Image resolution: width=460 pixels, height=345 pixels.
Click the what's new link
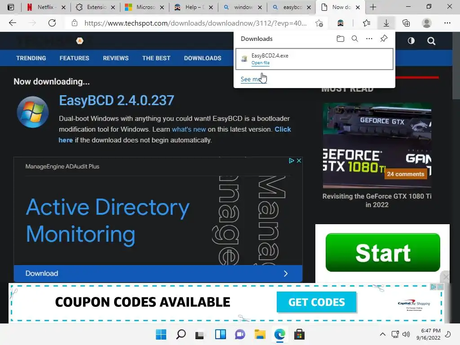[189, 129]
